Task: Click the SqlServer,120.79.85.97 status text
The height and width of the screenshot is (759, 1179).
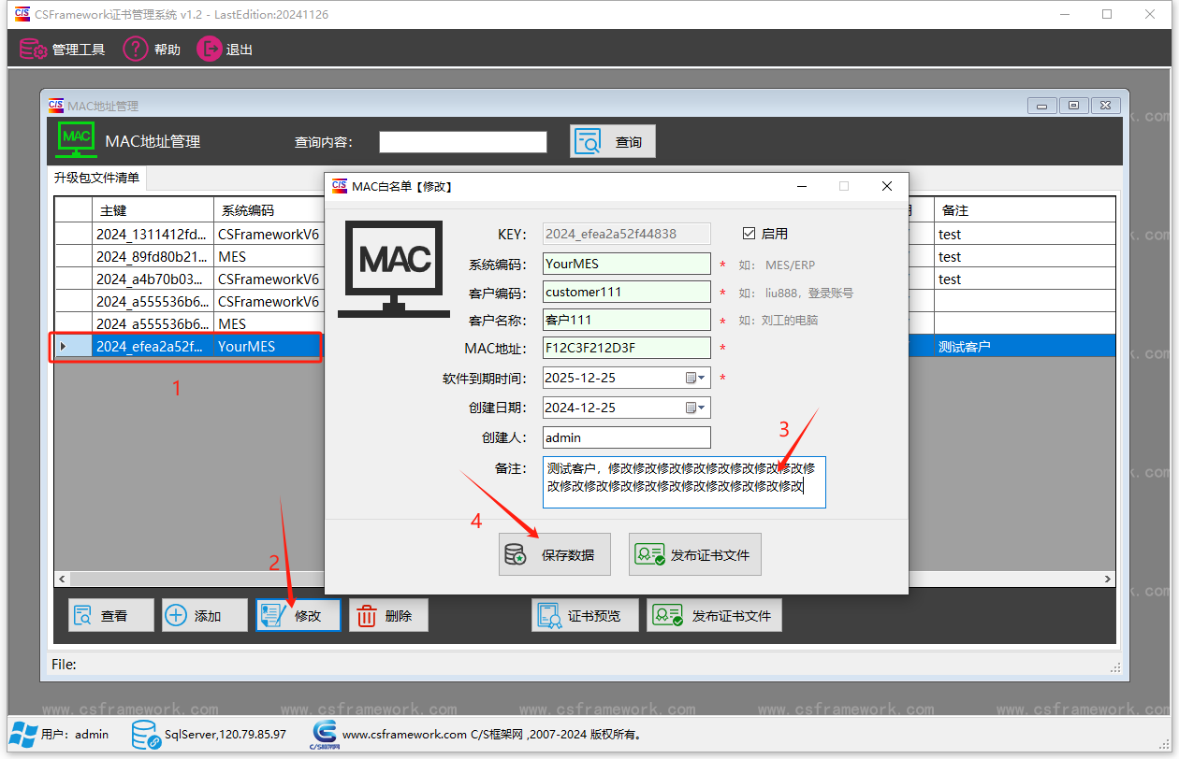Action: tap(226, 735)
